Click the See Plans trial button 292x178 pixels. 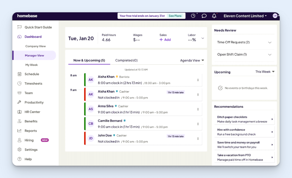[x=175, y=16]
